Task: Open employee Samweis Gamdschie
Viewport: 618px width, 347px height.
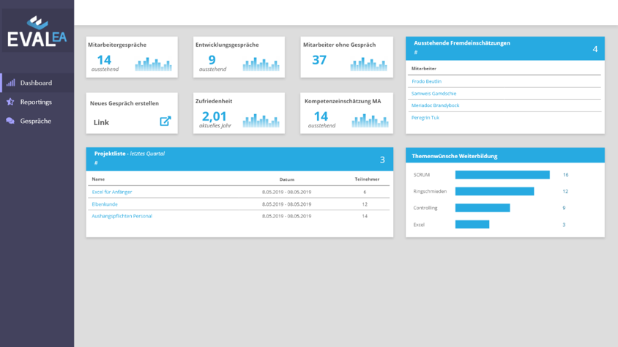Action: tap(433, 94)
